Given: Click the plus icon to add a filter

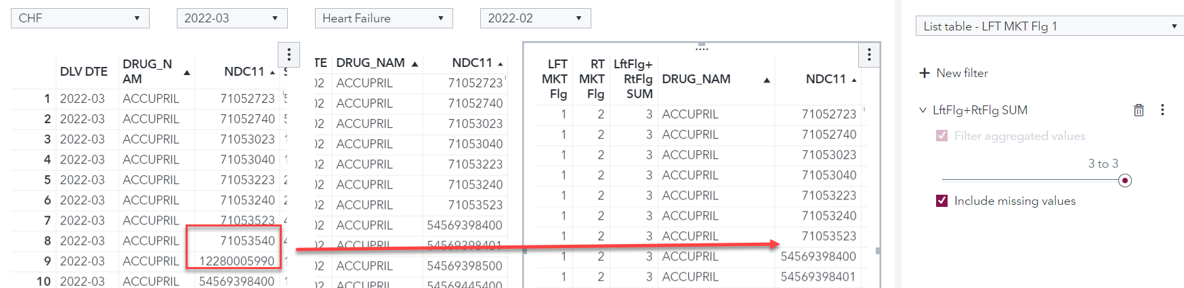Looking at the screenshot, I should tap(925, 73).
